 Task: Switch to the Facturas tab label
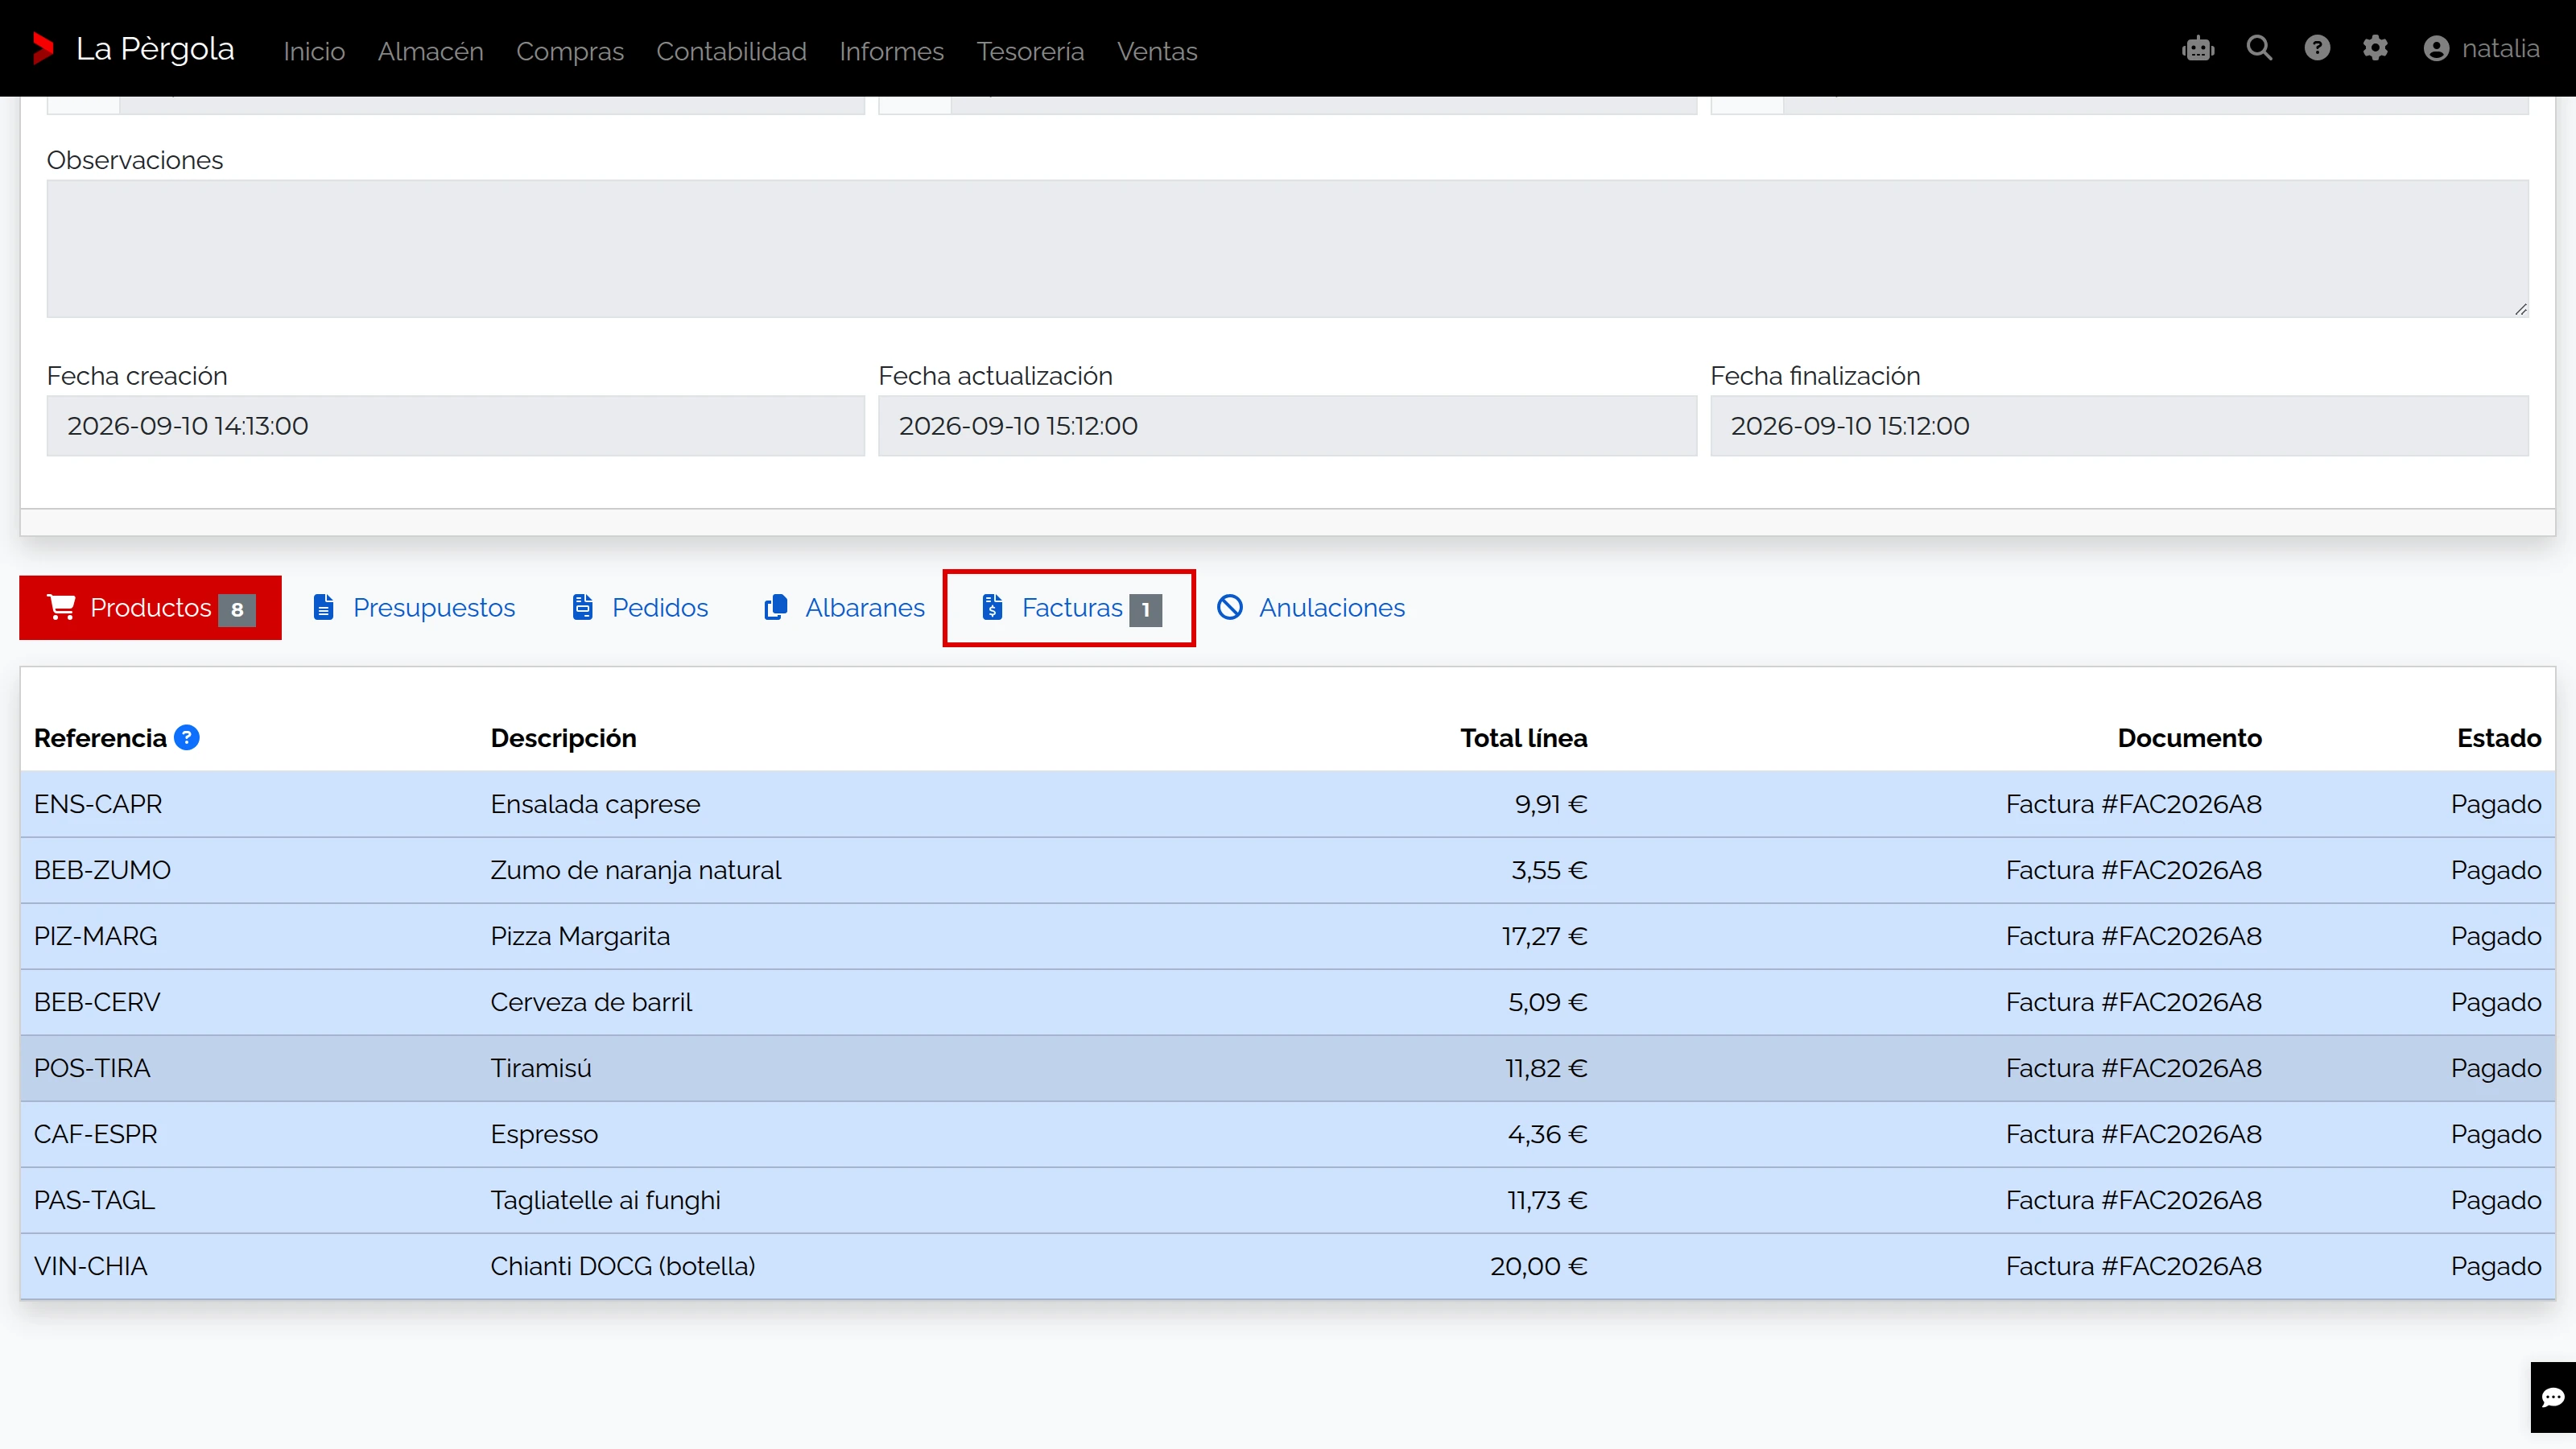(x=1072, y=607)
